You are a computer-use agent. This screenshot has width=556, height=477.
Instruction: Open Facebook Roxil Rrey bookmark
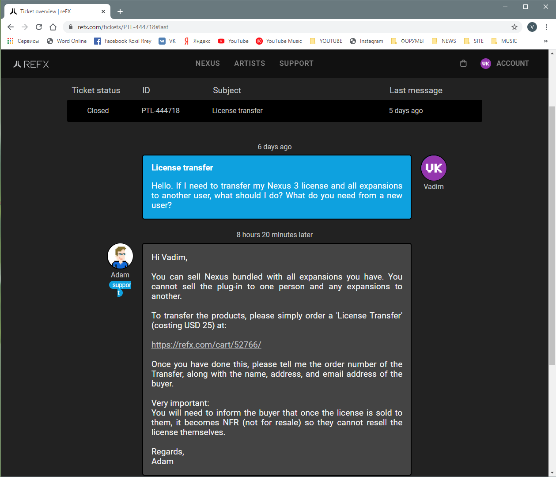pos(123,41)
